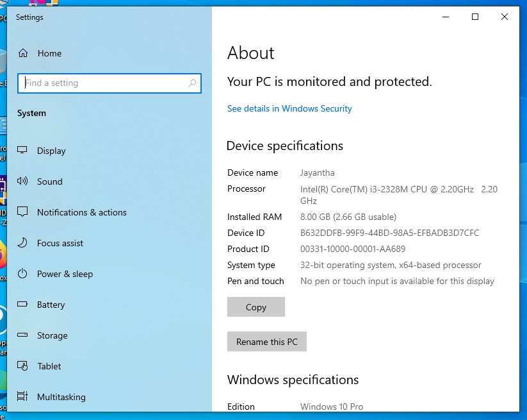Minimize the Settings window
Screen dimensions: 527x420
click(x=446, y=17)
